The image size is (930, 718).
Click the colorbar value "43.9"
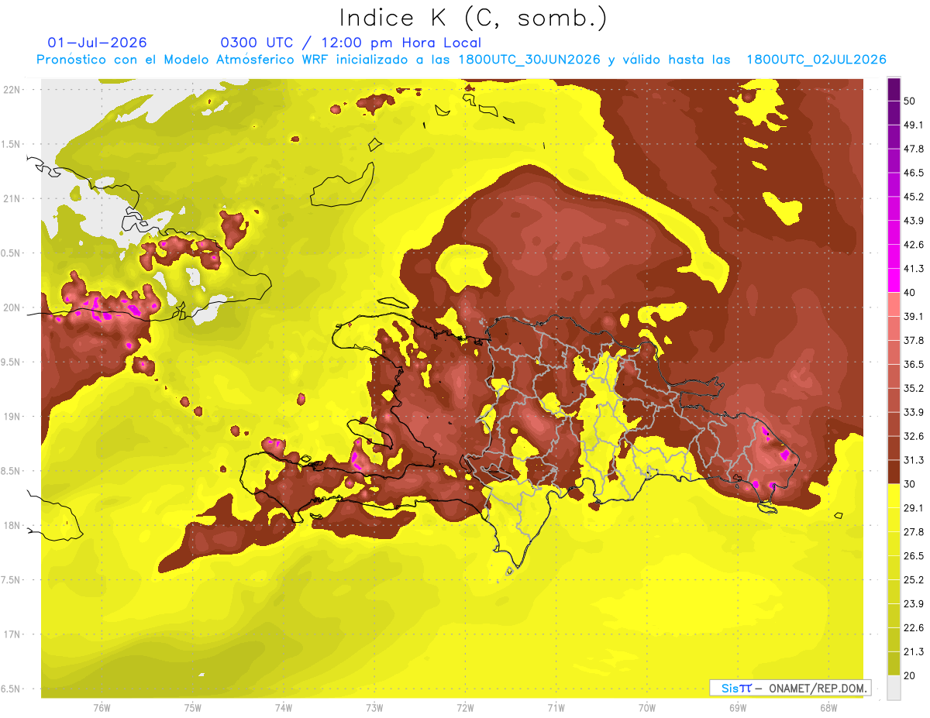pos(913,221)
